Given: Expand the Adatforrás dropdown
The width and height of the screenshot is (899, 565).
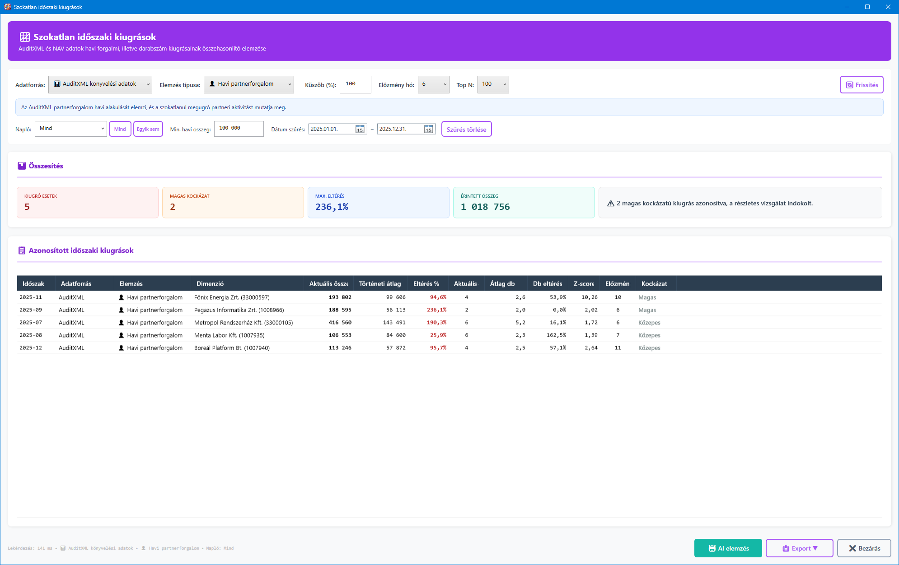Looking at the screenshot, I should 100,84.
